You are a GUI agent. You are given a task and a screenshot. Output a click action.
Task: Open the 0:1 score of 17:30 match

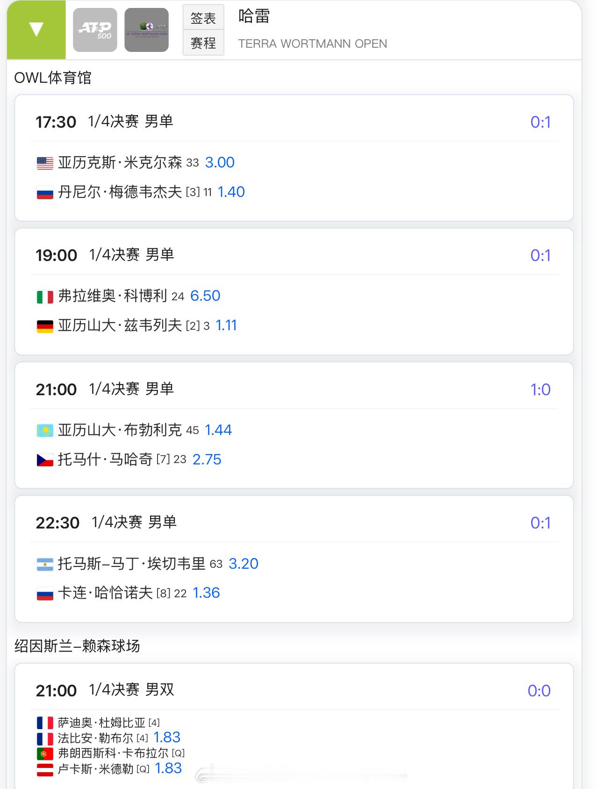coord(540,122)
